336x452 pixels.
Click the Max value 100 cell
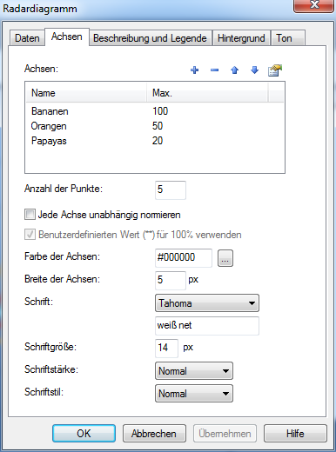pyautogui.click(x=160, y=111)
